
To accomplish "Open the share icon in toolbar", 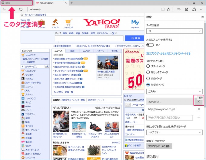I will [x=194, y=9].
